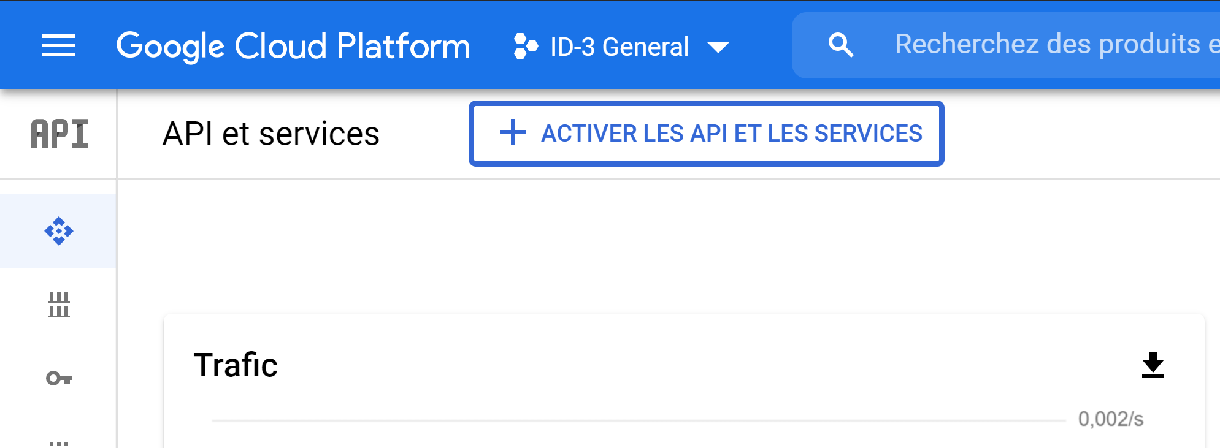Click the search magnifier icon
Viewport: 1220px width, 448px height.
coord(840,45)
